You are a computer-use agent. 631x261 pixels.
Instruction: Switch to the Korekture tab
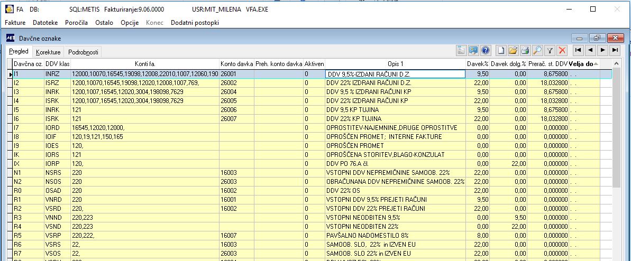coord(48,52)
